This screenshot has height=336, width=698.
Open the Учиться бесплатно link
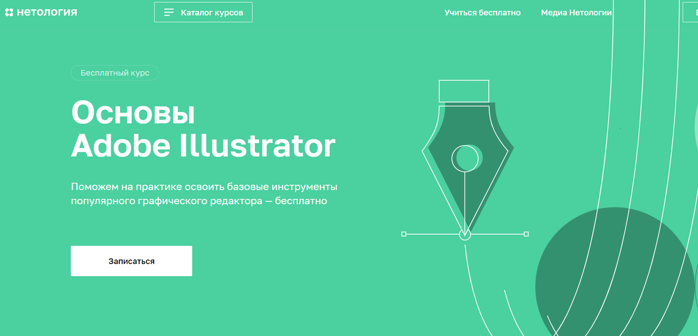pos(482,12)
